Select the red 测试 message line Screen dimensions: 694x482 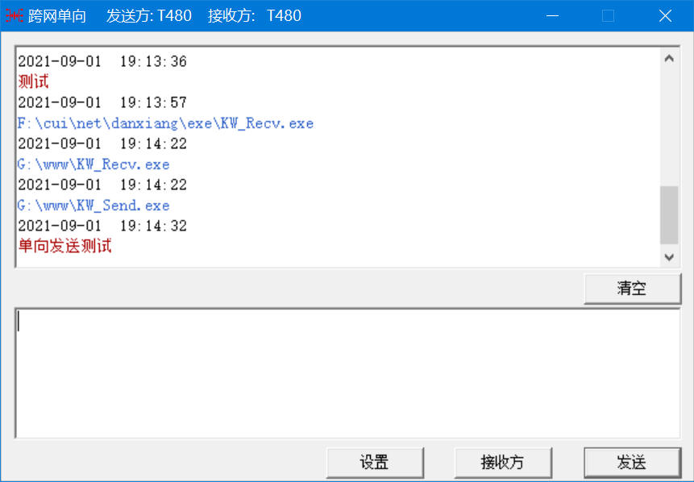[x=34, y=82]
